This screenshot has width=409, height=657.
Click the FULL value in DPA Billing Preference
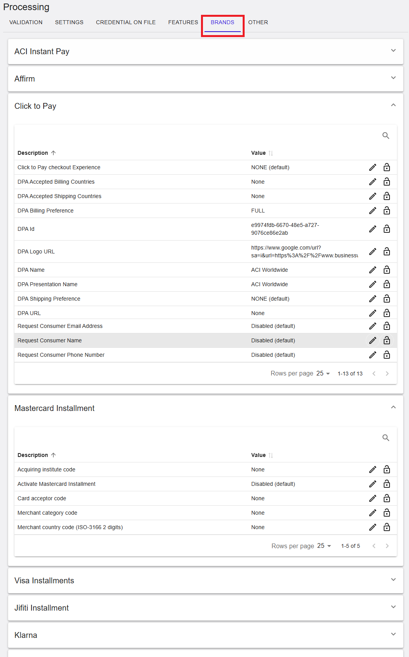[258, 211]
